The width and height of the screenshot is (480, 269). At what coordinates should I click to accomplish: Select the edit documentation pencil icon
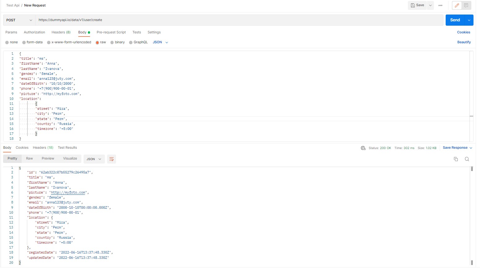[x=456, y=5]
